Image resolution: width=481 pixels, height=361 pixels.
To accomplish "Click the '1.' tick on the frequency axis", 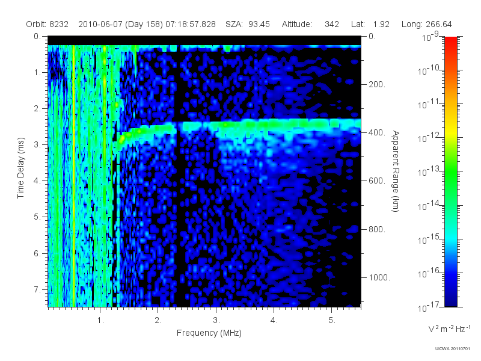I will pyautogui.click(x=100, y=321).
